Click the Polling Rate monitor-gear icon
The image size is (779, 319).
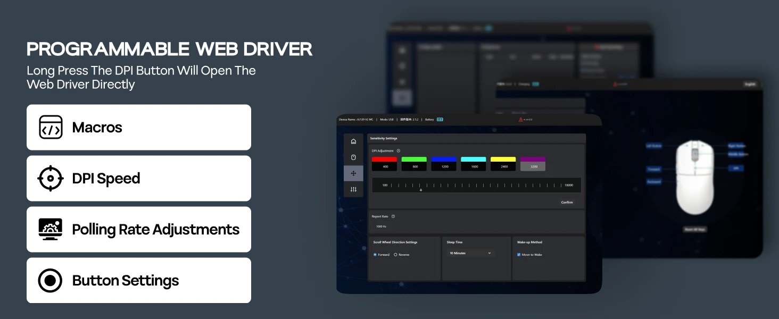51,230
